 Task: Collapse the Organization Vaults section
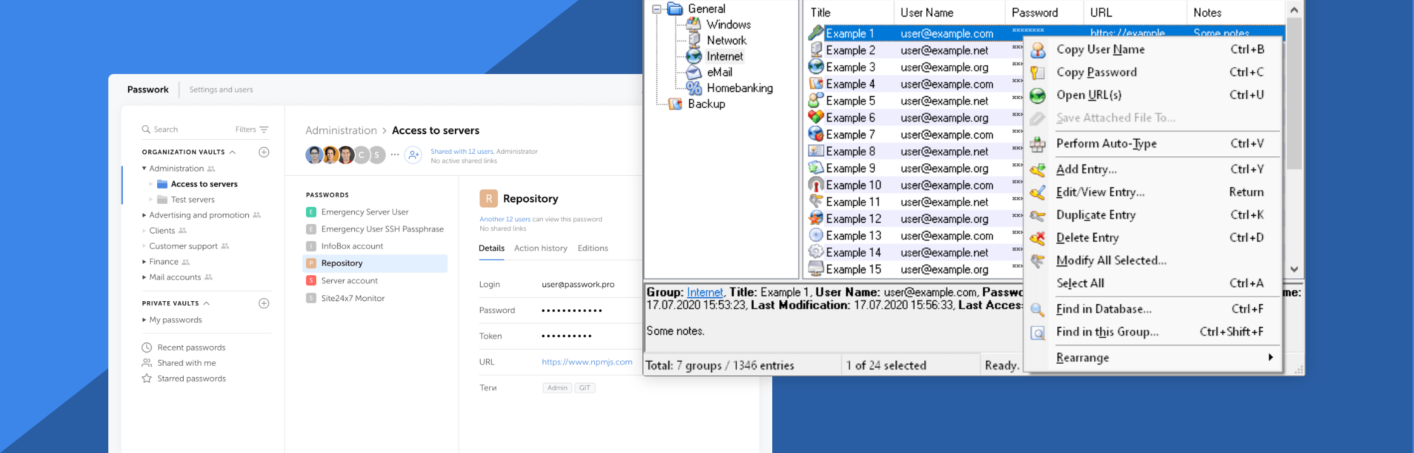coord(232,152)
